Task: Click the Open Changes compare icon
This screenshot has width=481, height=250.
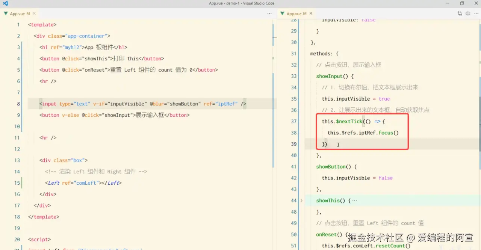Action: point(460,14)
